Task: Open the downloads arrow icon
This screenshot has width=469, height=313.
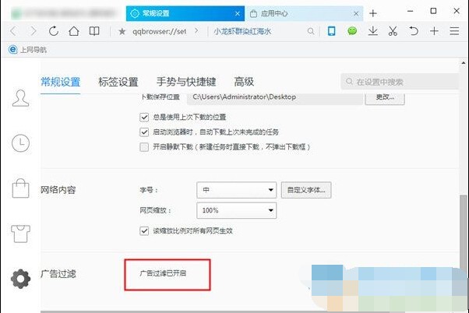Action: click(372, 31)
